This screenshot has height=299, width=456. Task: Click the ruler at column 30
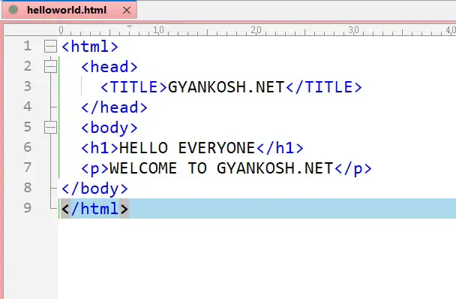click(353, 30)
